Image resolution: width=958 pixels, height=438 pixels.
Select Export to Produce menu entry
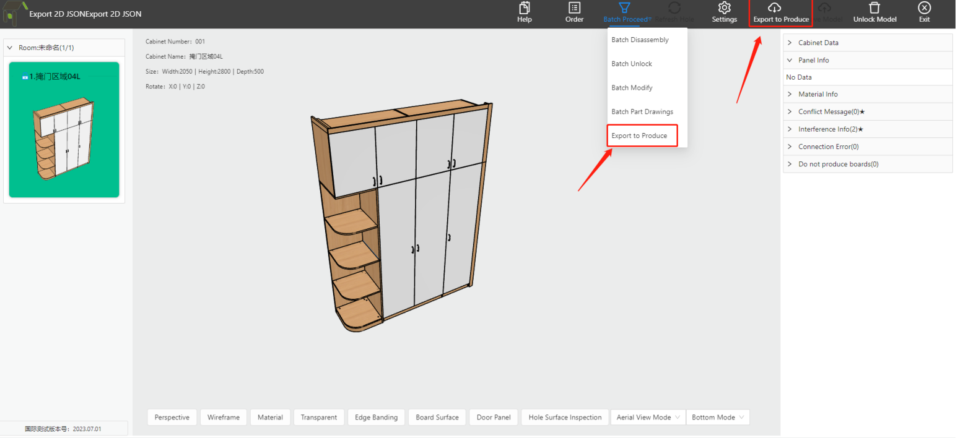639,136
